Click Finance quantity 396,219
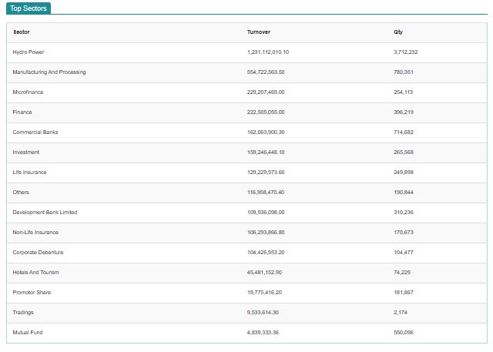Viewport: 493px width, 352px height. 404,112
